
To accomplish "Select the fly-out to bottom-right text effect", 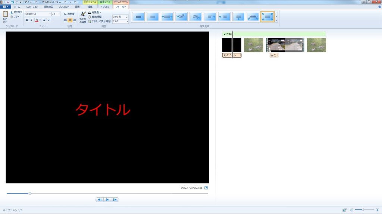I will [x=195, y=17].
